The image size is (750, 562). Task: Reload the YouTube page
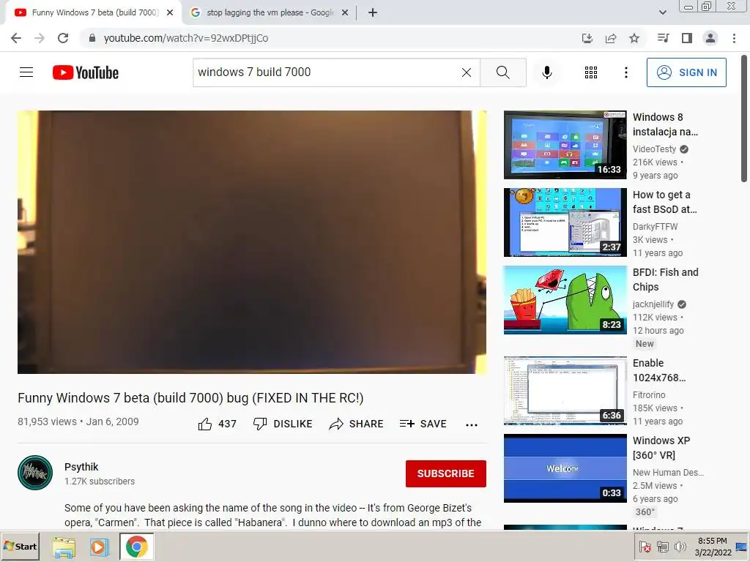point(63,38)
